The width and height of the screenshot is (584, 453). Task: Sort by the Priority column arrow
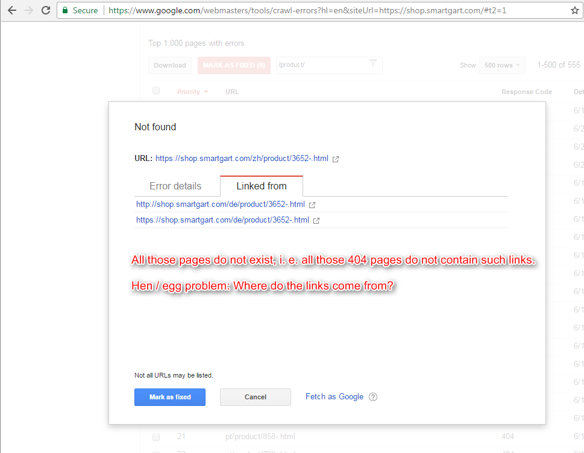(206, 92)
